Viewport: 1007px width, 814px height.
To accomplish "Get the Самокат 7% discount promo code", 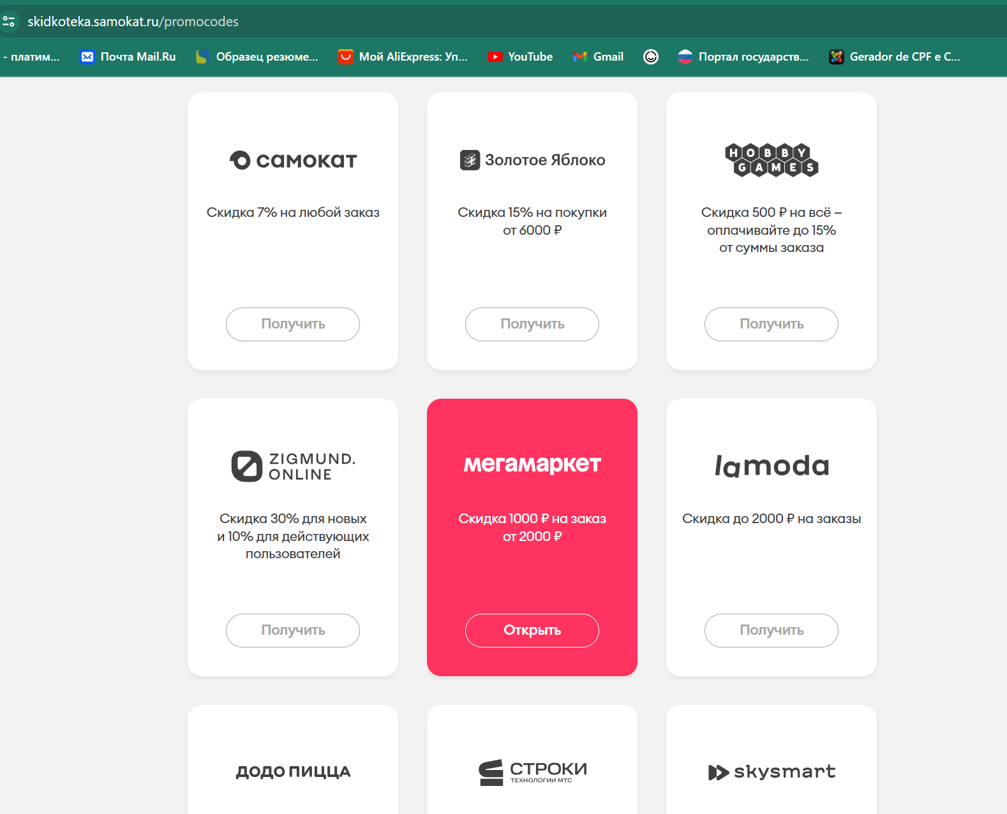I will pyautogui.click(x=293, y=324).
